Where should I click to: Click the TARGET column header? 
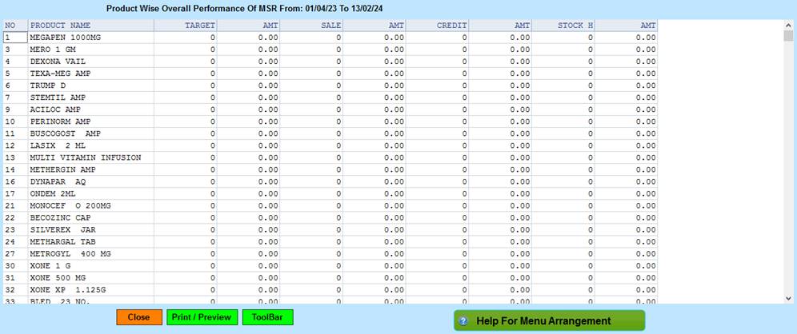(199, 26)
